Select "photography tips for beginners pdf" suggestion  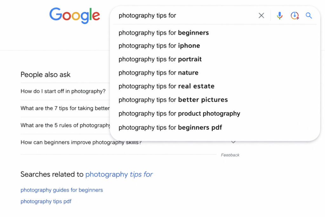[x=170, y=127]
